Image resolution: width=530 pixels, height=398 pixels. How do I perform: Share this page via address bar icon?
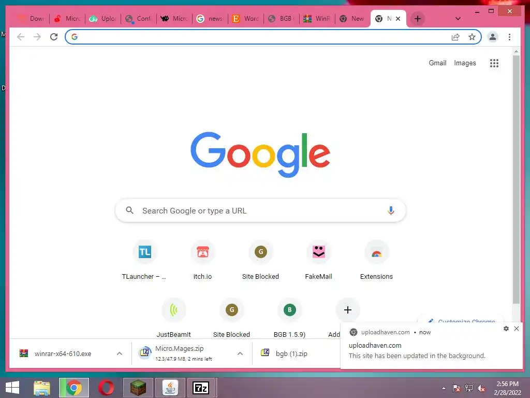(455, 37)
